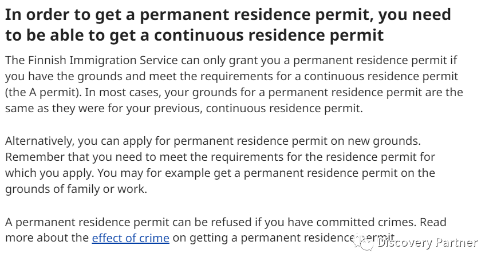
Task: Click the heading line "to be able to get a continuous"
Action: click(x=124, y=35)
